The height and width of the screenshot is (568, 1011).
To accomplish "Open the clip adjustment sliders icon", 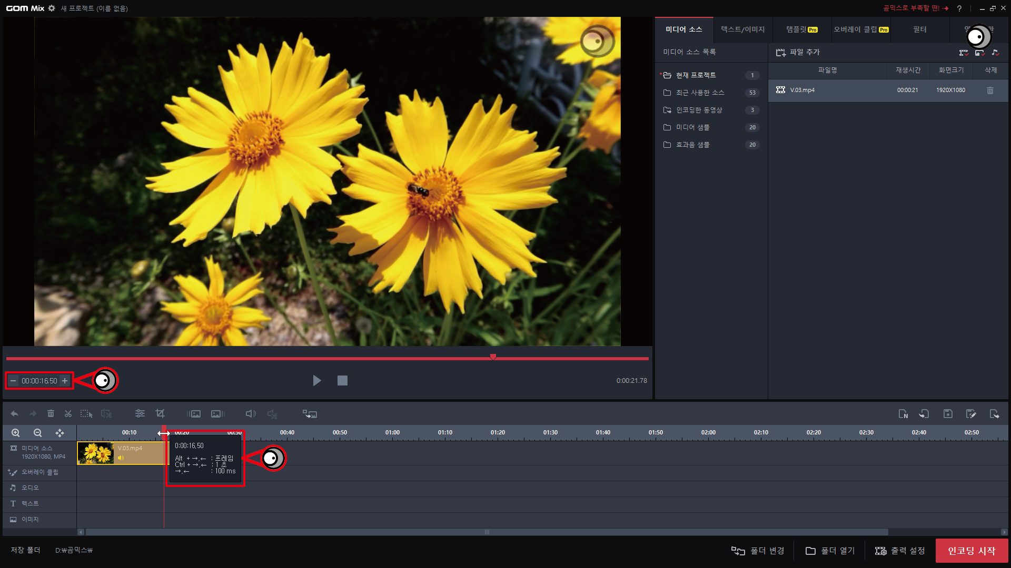I will (140, 414).
